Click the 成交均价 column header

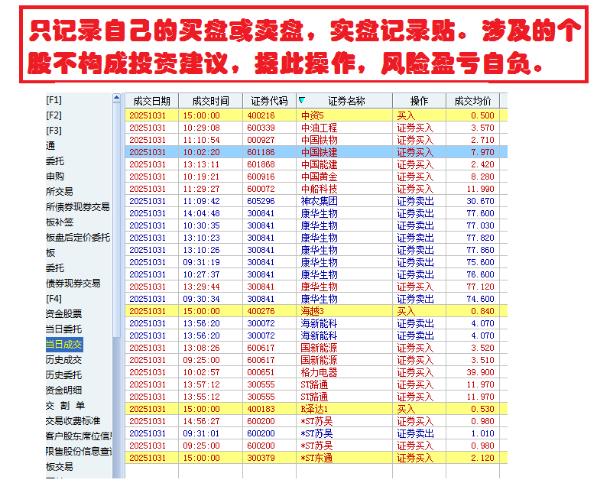point(472,101)
